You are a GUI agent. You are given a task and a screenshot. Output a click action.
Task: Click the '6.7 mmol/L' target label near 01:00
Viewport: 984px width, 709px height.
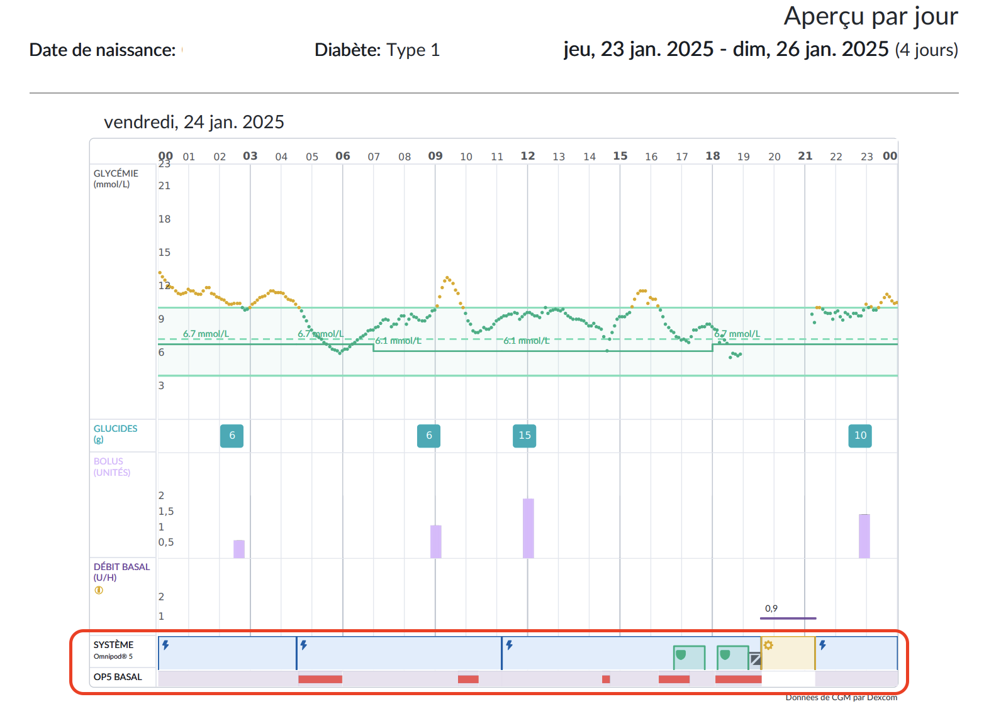click(x=206, y=334)
